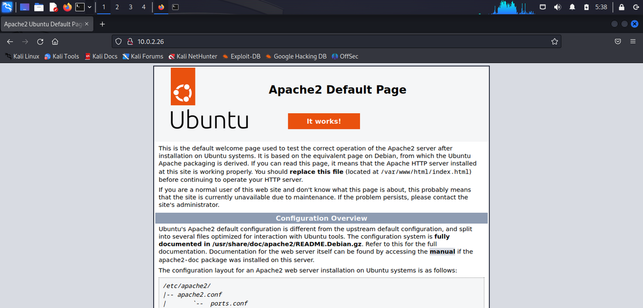This screenshot has width=643, height=308.
Task: Launch terminal emulator from panel launcher
Action: pyautogui.click(x=79, y=7)
